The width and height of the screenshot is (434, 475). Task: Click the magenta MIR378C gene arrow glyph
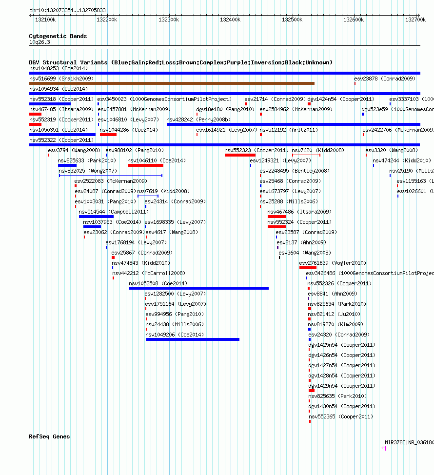pyautogui.click(x=384, y=448)
